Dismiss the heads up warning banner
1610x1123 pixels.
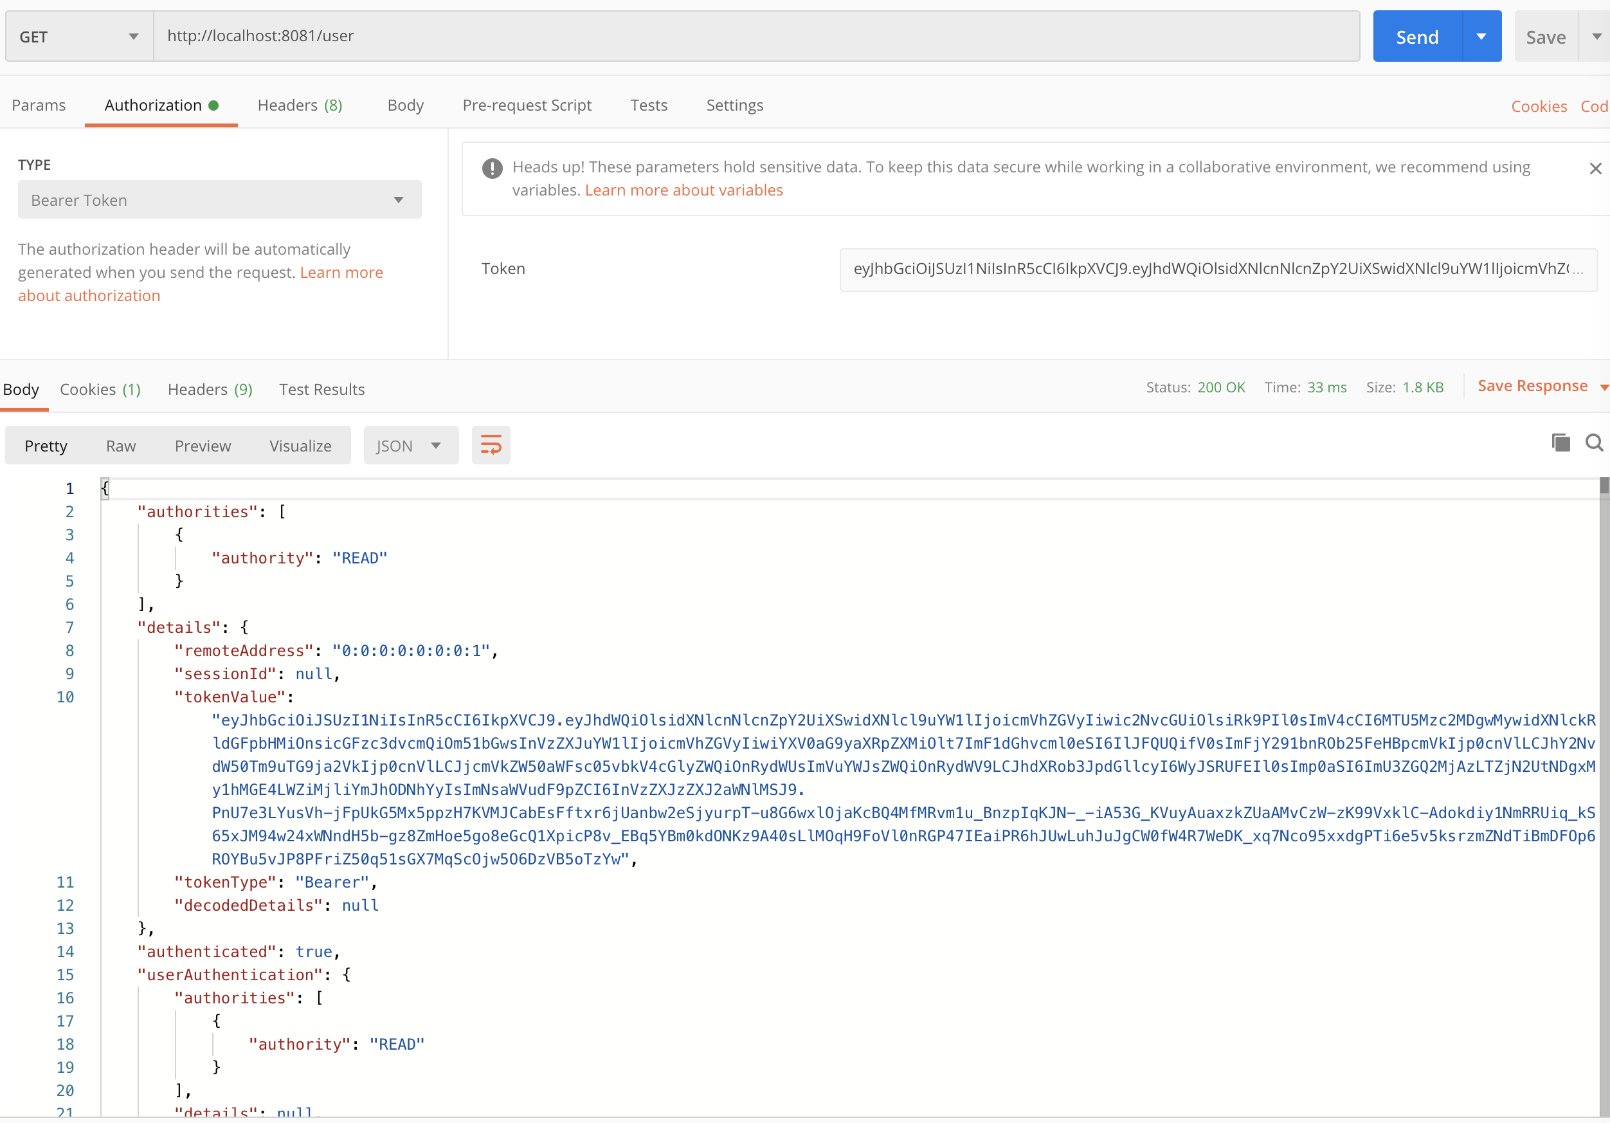point(1595,169)
